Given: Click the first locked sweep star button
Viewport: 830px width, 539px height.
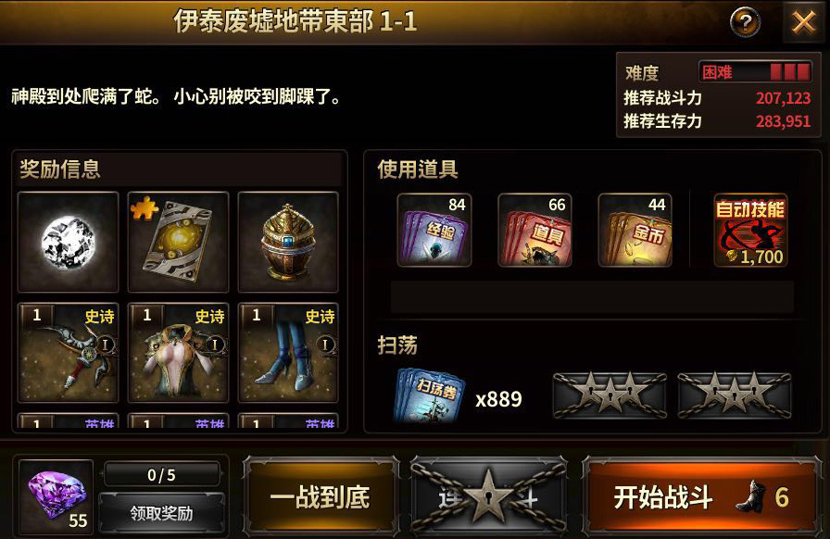Looking at the screenshot, I should [610, 395].
